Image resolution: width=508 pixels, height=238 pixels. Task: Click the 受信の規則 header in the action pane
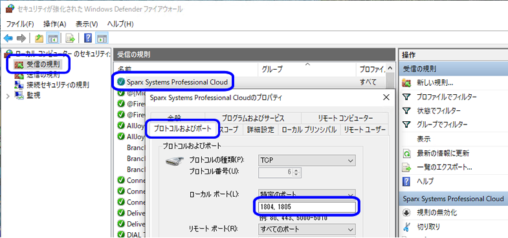[454, 69]
